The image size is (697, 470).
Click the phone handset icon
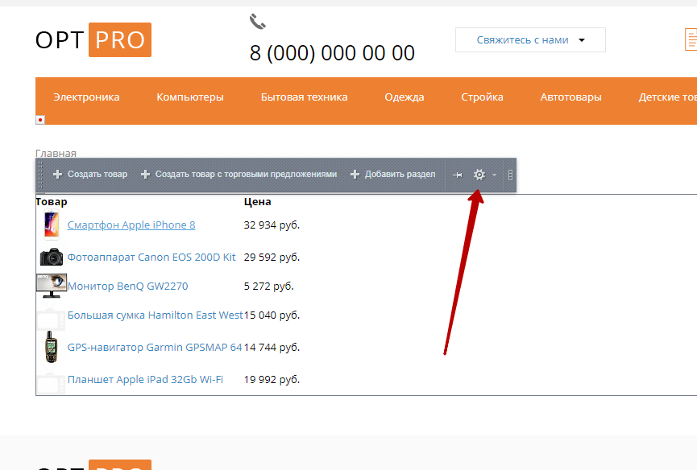(x=257, y=21)
